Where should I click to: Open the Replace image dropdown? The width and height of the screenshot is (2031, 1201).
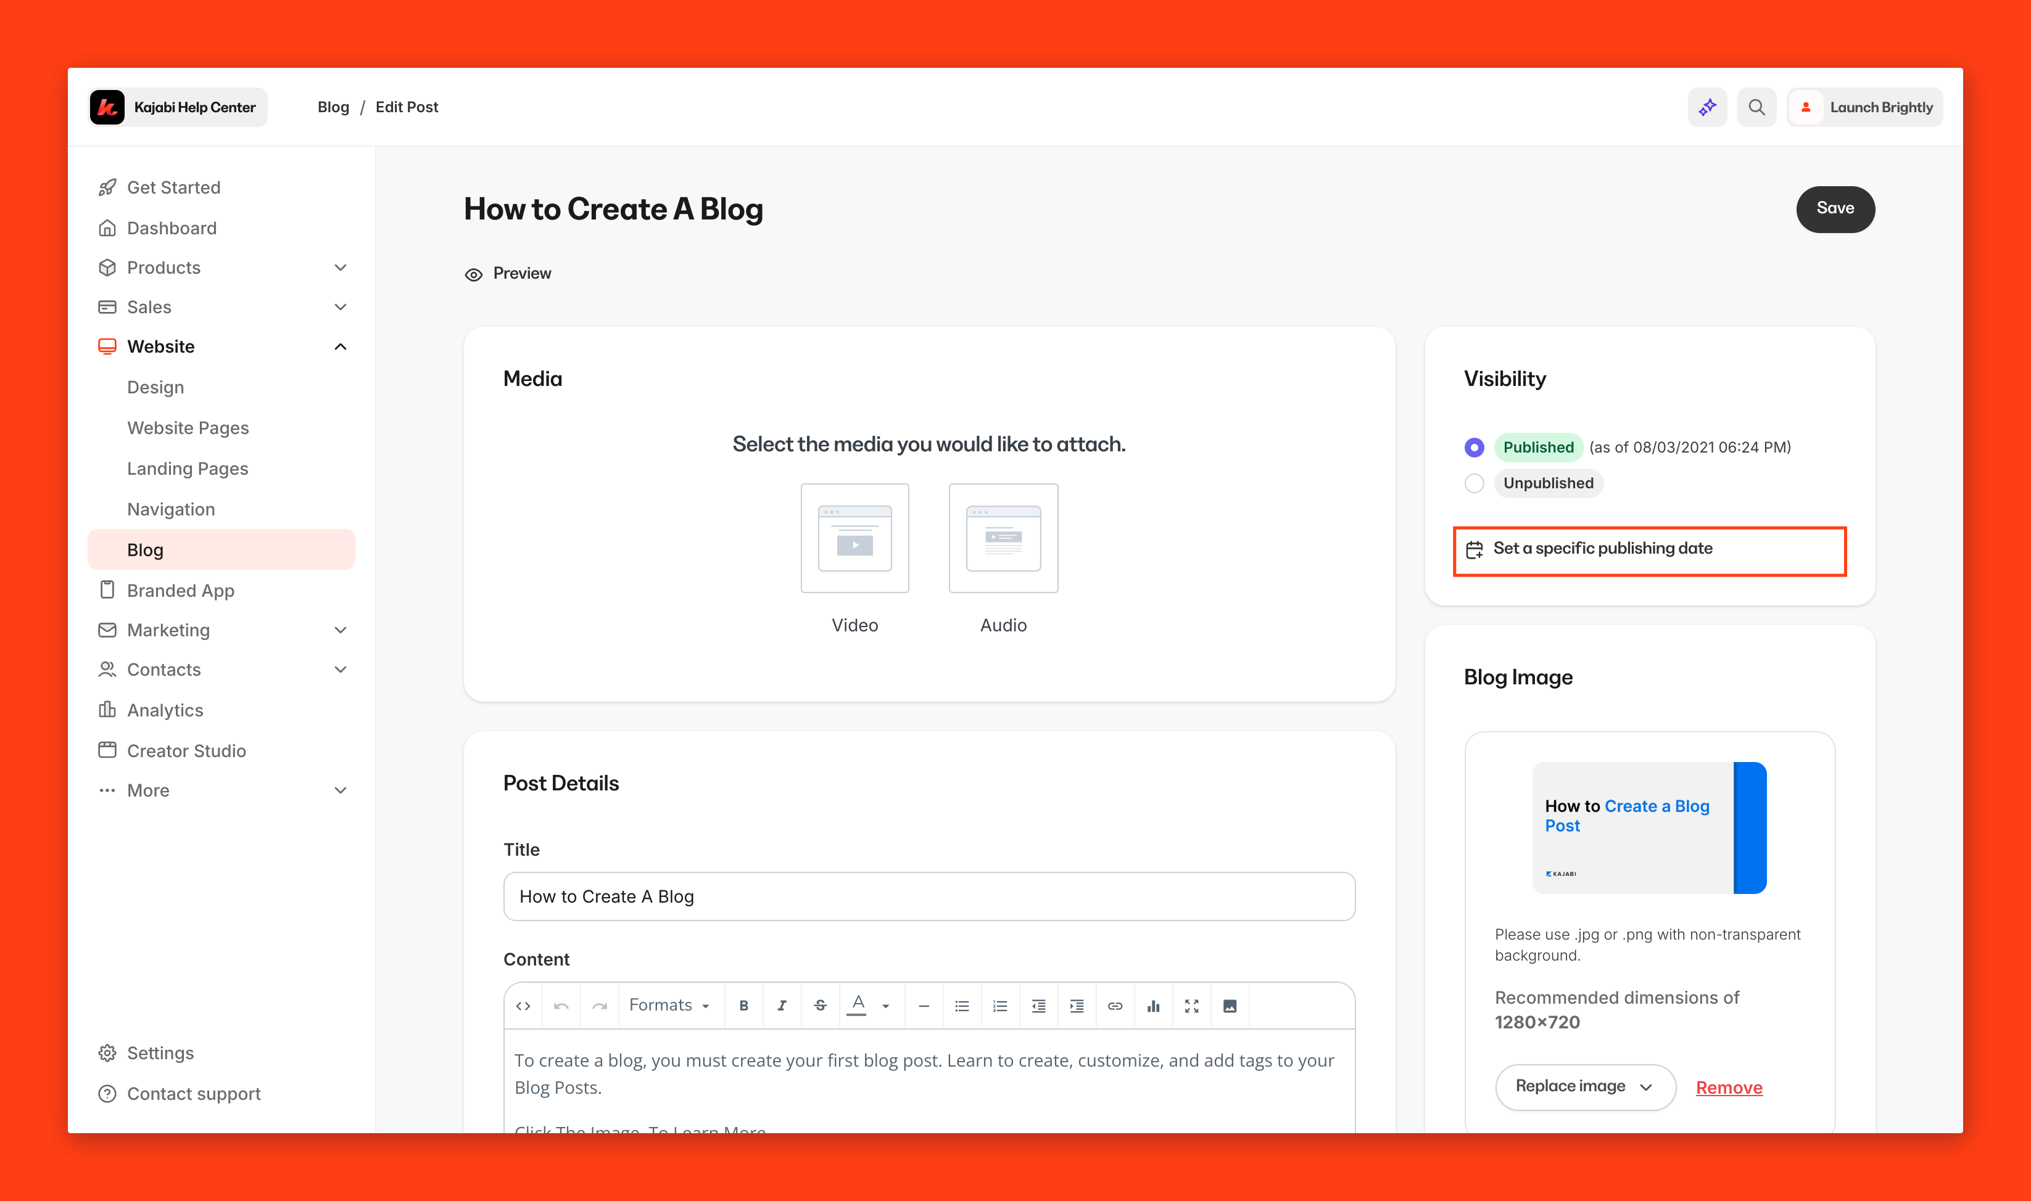pos(1584,1086)
